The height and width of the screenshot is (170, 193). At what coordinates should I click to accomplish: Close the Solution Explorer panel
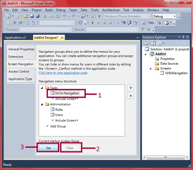click(x=187, y=37)
